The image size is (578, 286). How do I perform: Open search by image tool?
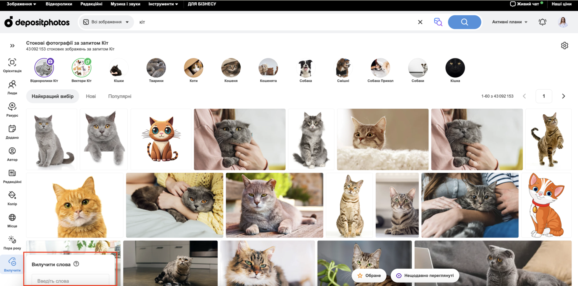(438, 22)
